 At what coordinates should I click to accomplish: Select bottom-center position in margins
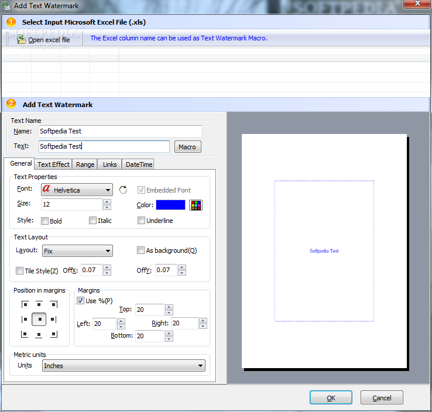[x=39, y=335]
